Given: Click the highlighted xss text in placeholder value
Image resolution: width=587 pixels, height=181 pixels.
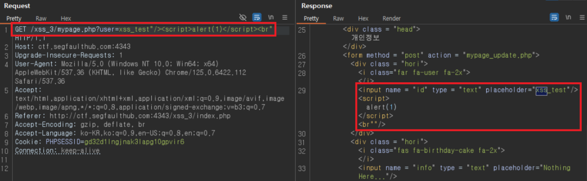Looking at the screenshot, I should (541, 90).
